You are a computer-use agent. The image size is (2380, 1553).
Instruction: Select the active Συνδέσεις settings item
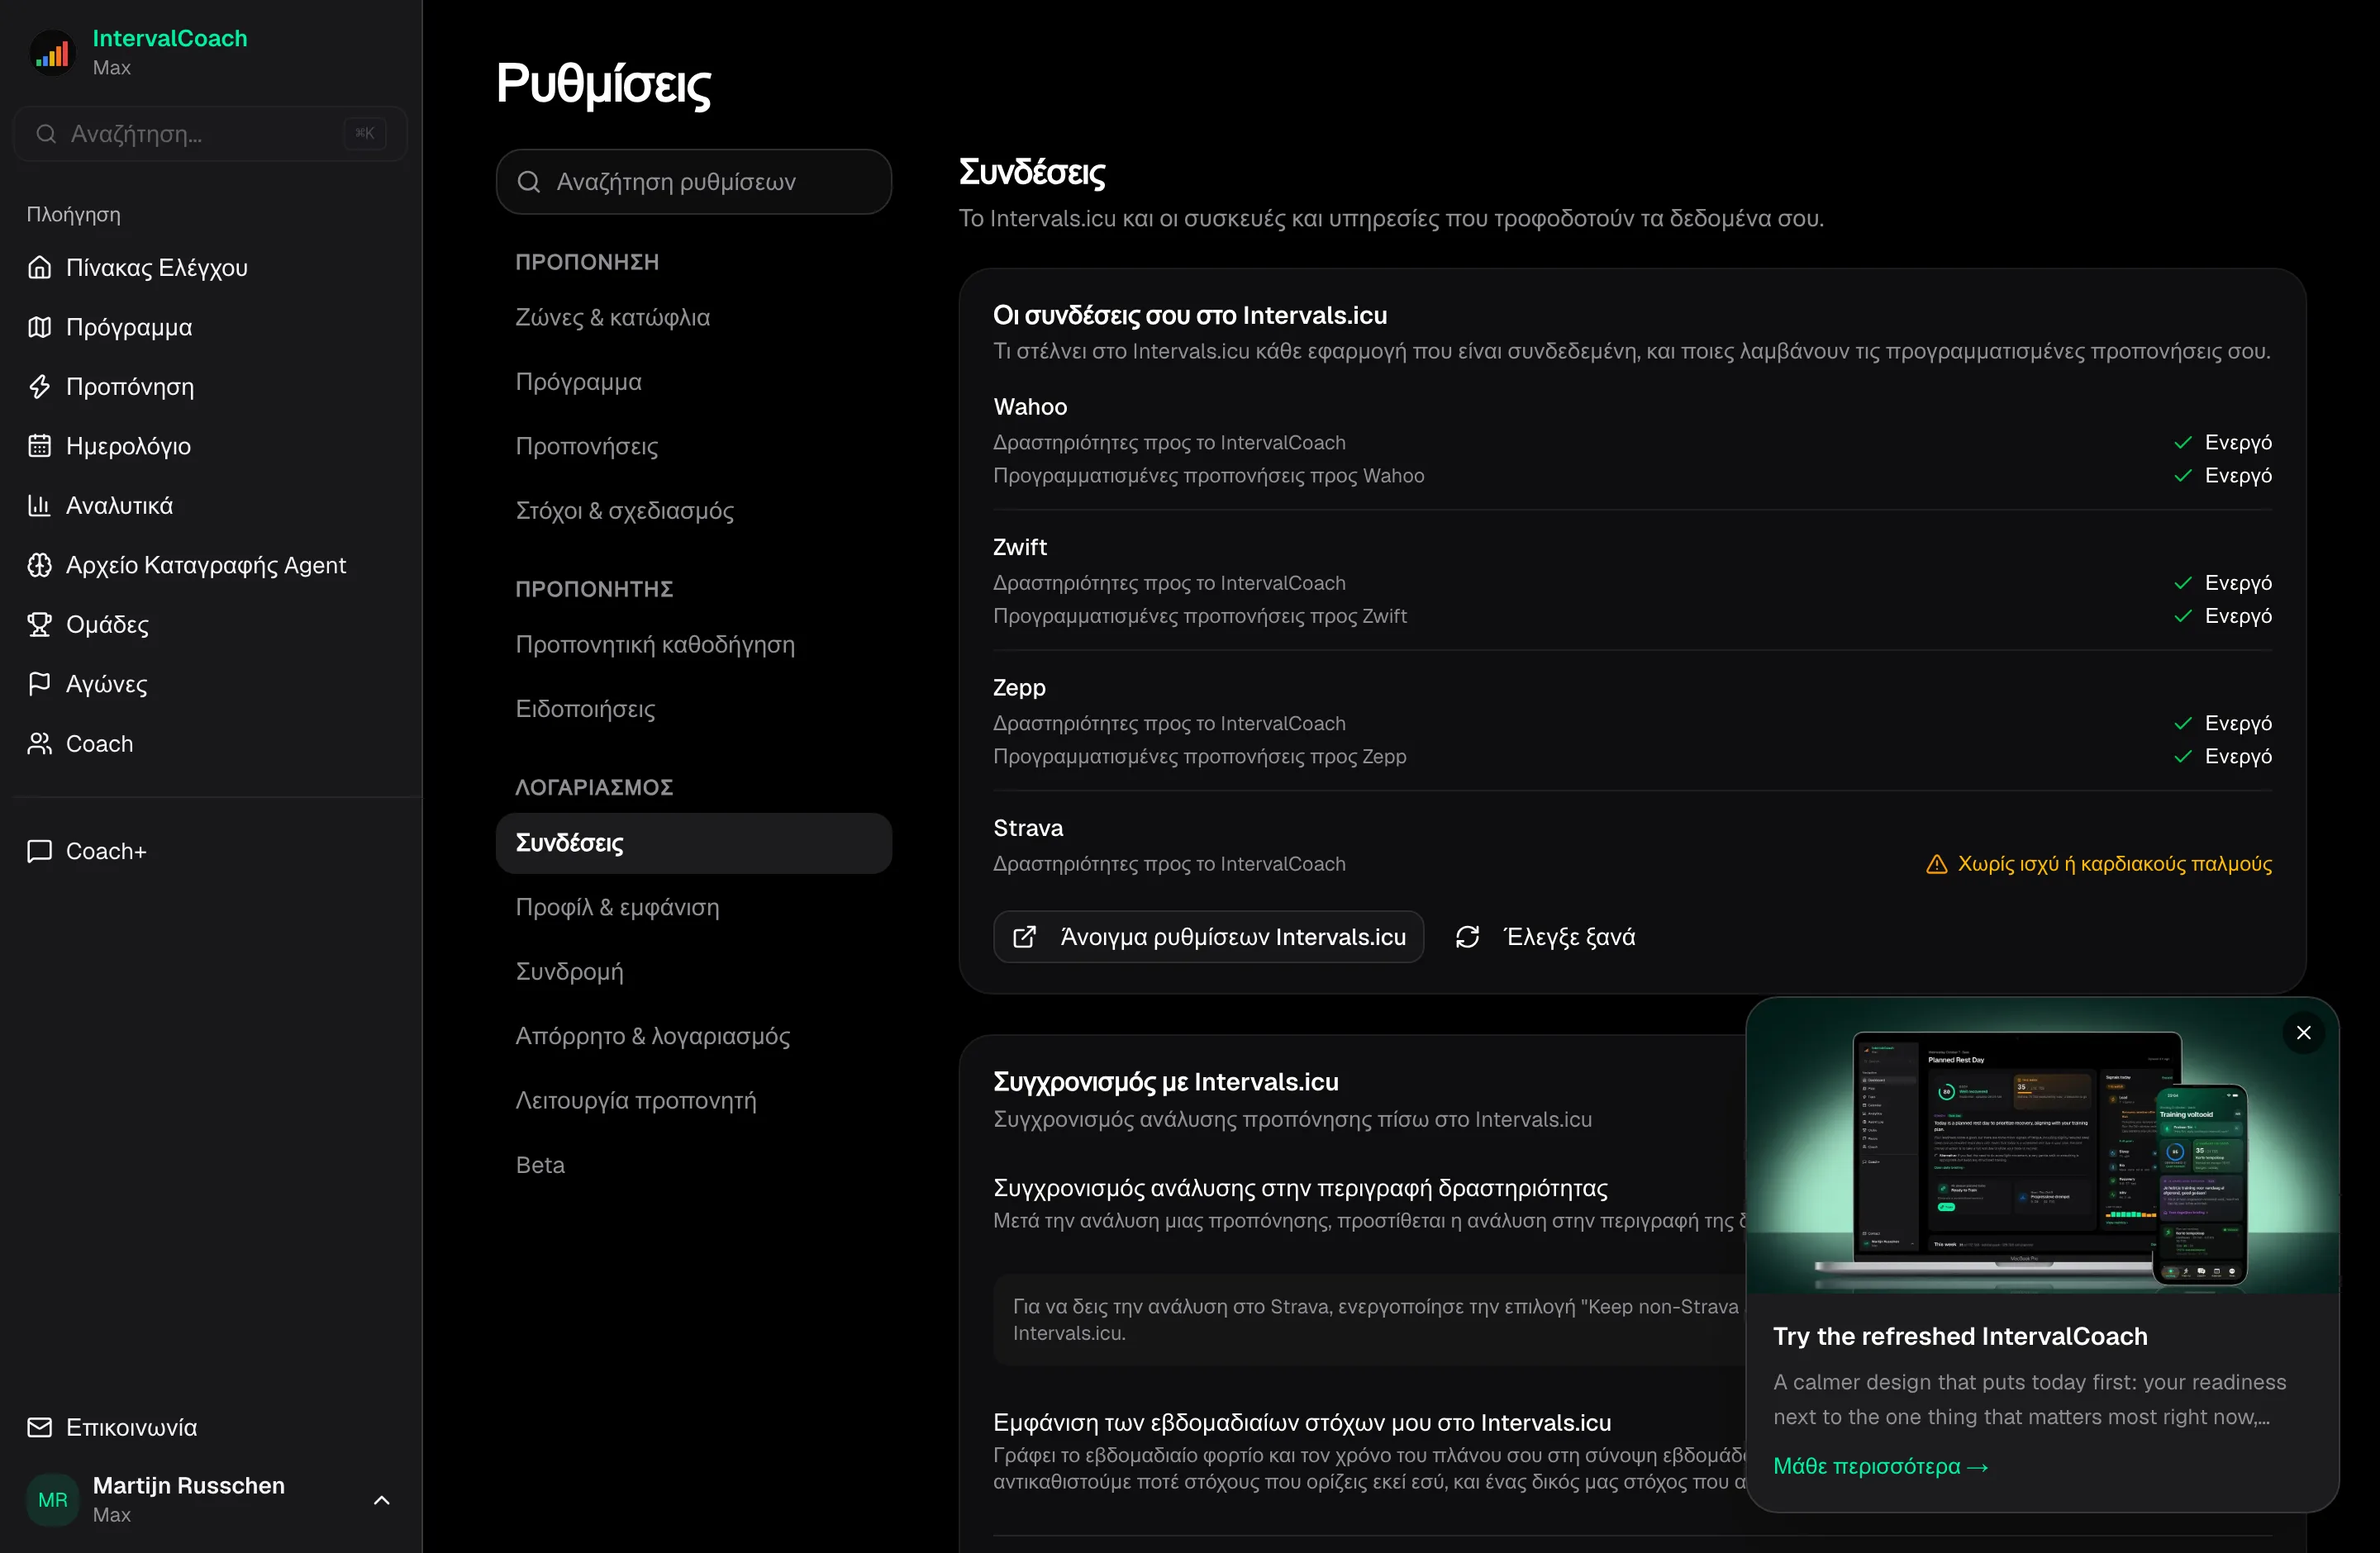693,843
